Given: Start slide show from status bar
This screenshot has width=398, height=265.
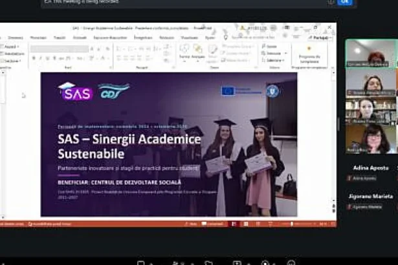Looking at the screenshot, I should [270, 224].
